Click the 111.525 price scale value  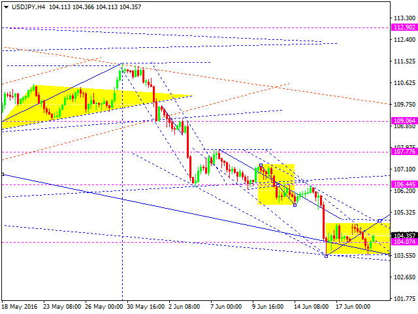click(404, 61)
